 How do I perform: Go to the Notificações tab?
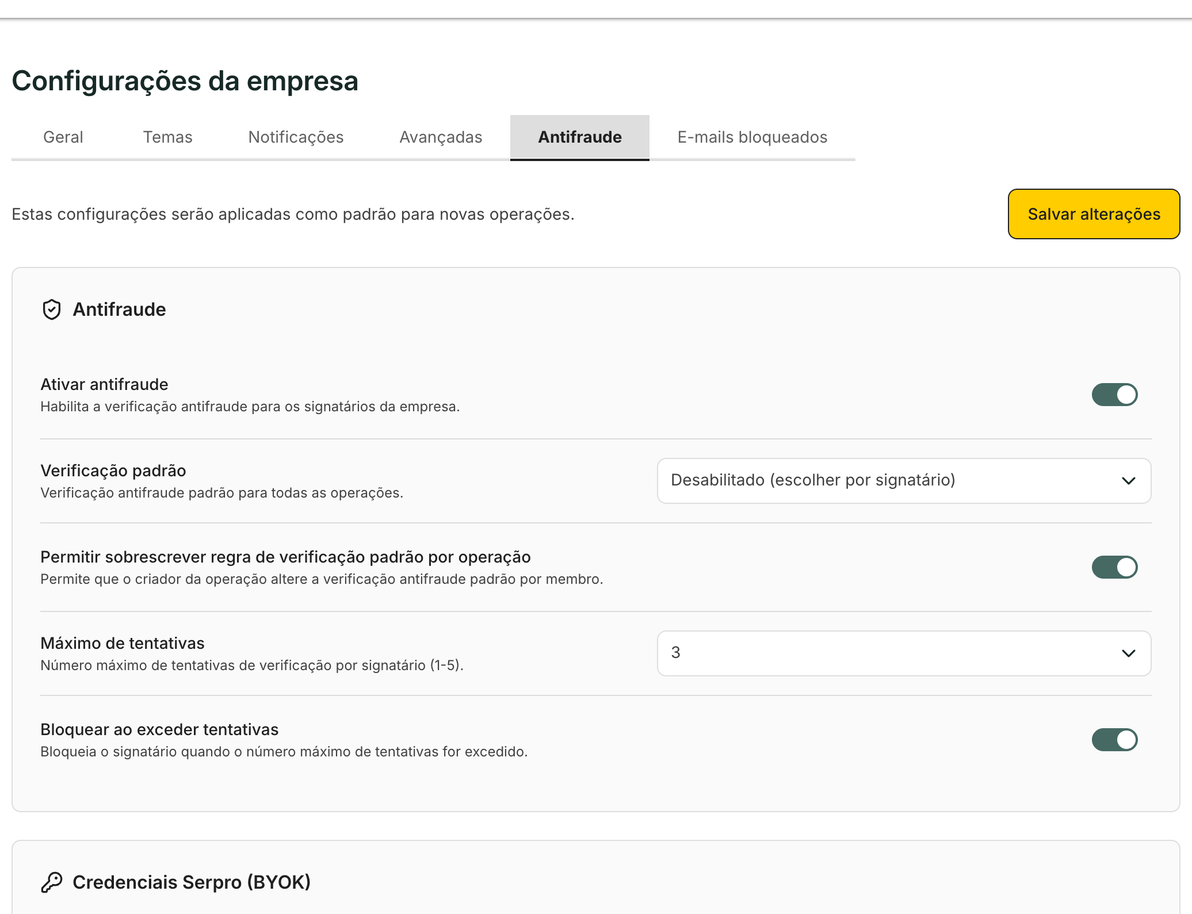coord(296,137)
